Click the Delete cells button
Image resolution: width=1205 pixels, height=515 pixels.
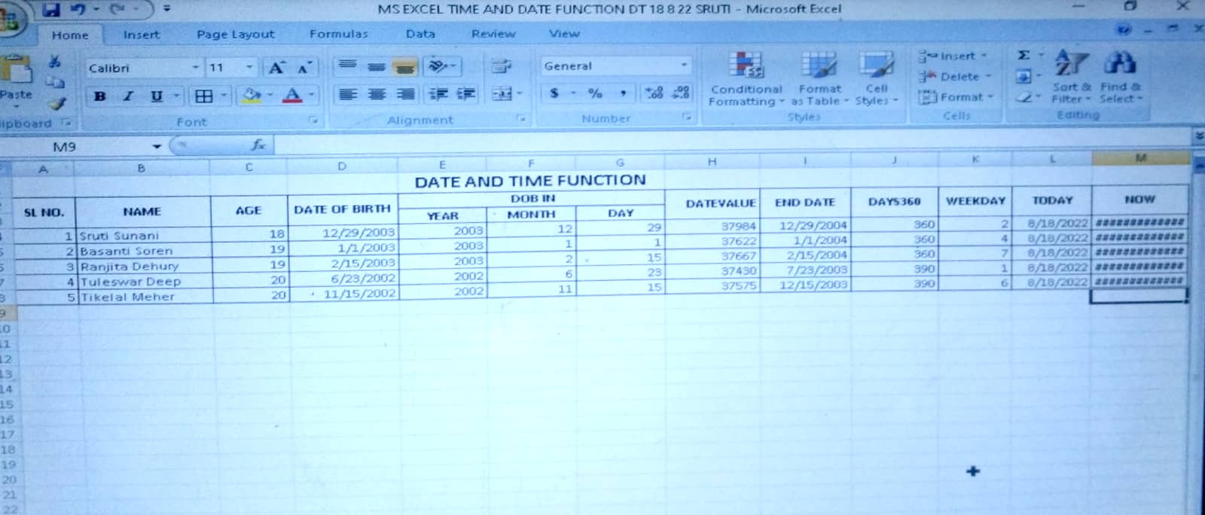[953, 76]
